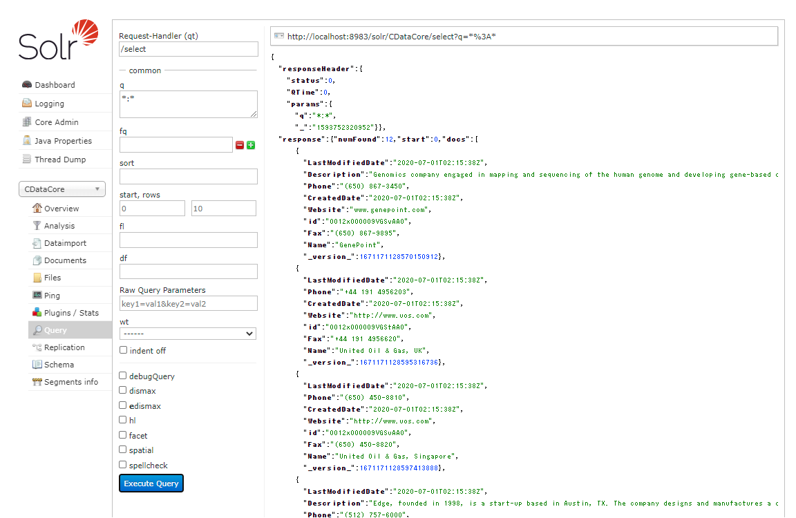Focus the Raw Query Parameters input field
The width and height of the screenshot is (796, 518).
coord(188,303)
